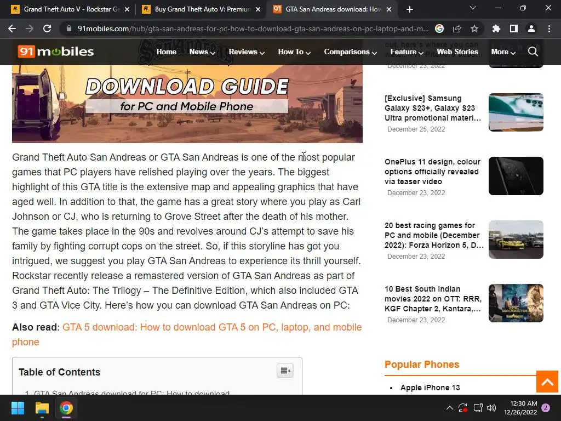The image size is (561, 421).
Task: Expand the How To dropdown menu
Action: click(x=294, y=52)
